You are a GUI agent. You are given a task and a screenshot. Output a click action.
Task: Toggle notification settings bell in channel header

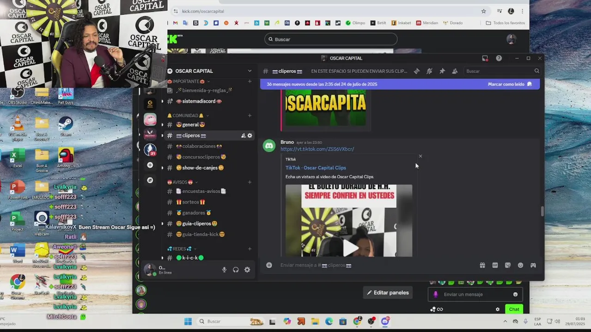point(429,71)
